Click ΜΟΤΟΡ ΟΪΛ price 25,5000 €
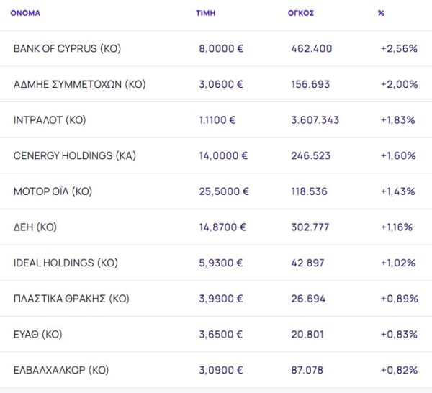The width and height of the screenshot is (432, 393). pyautogui.click(x=224, y=191)
